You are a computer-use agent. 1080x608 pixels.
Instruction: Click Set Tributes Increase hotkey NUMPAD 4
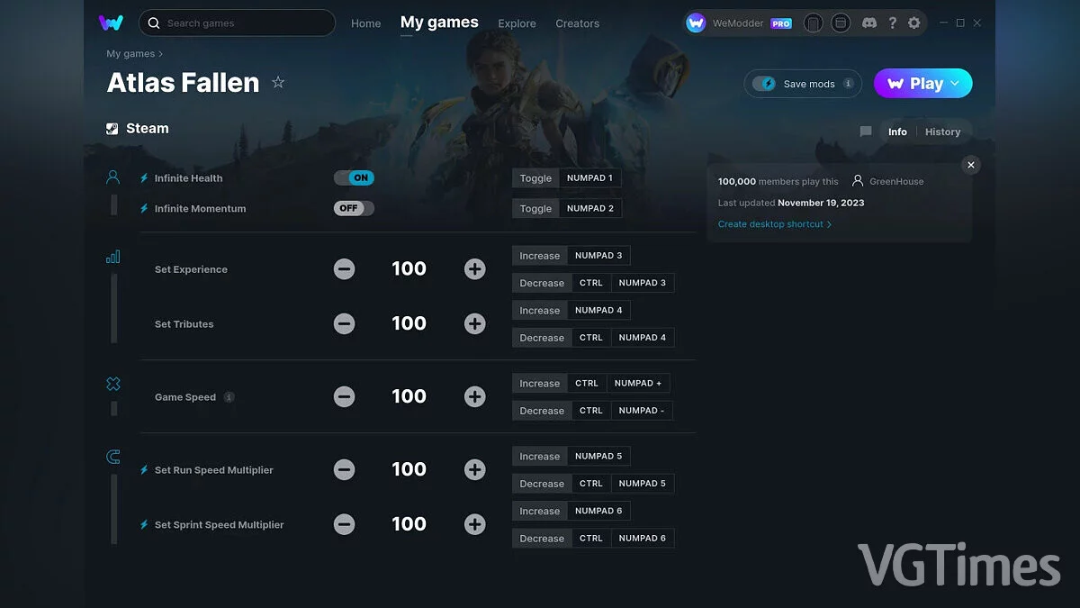598,311
